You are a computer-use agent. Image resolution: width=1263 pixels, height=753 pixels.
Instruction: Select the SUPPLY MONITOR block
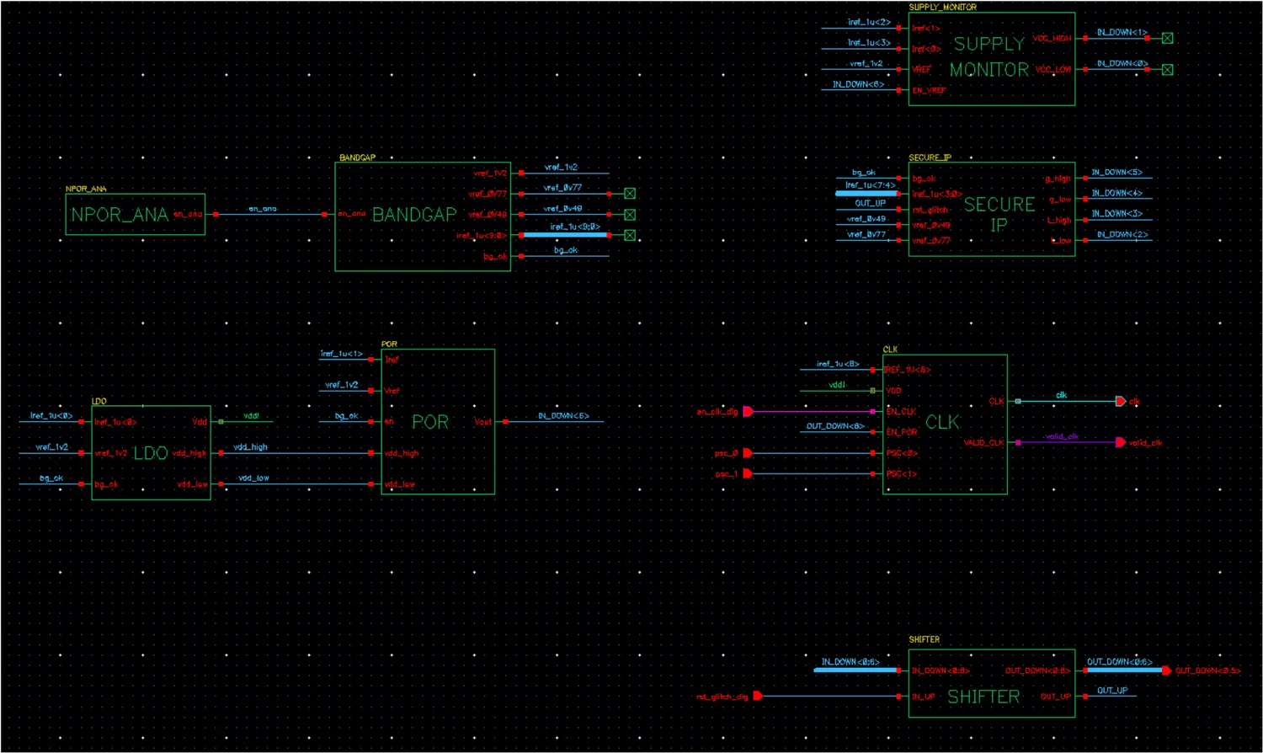click(992, 59)
